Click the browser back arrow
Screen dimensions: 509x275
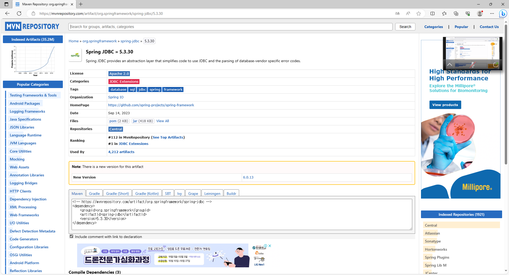7,13
